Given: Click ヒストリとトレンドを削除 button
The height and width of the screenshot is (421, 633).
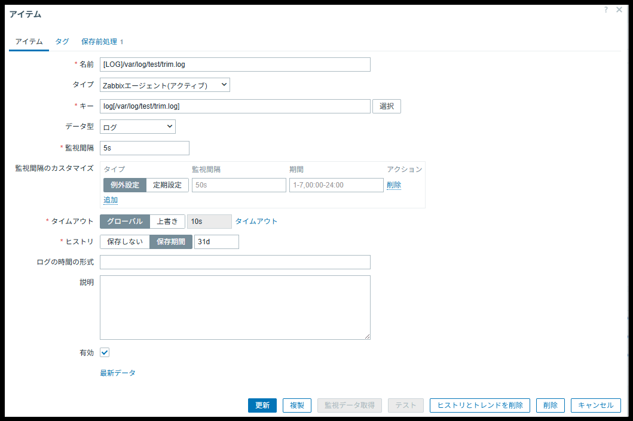Looking at the screenshot, I should point(479,405).
